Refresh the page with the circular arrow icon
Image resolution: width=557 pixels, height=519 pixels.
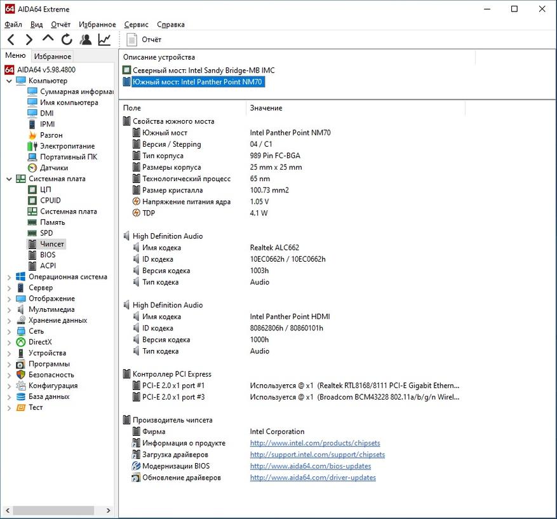67,39
